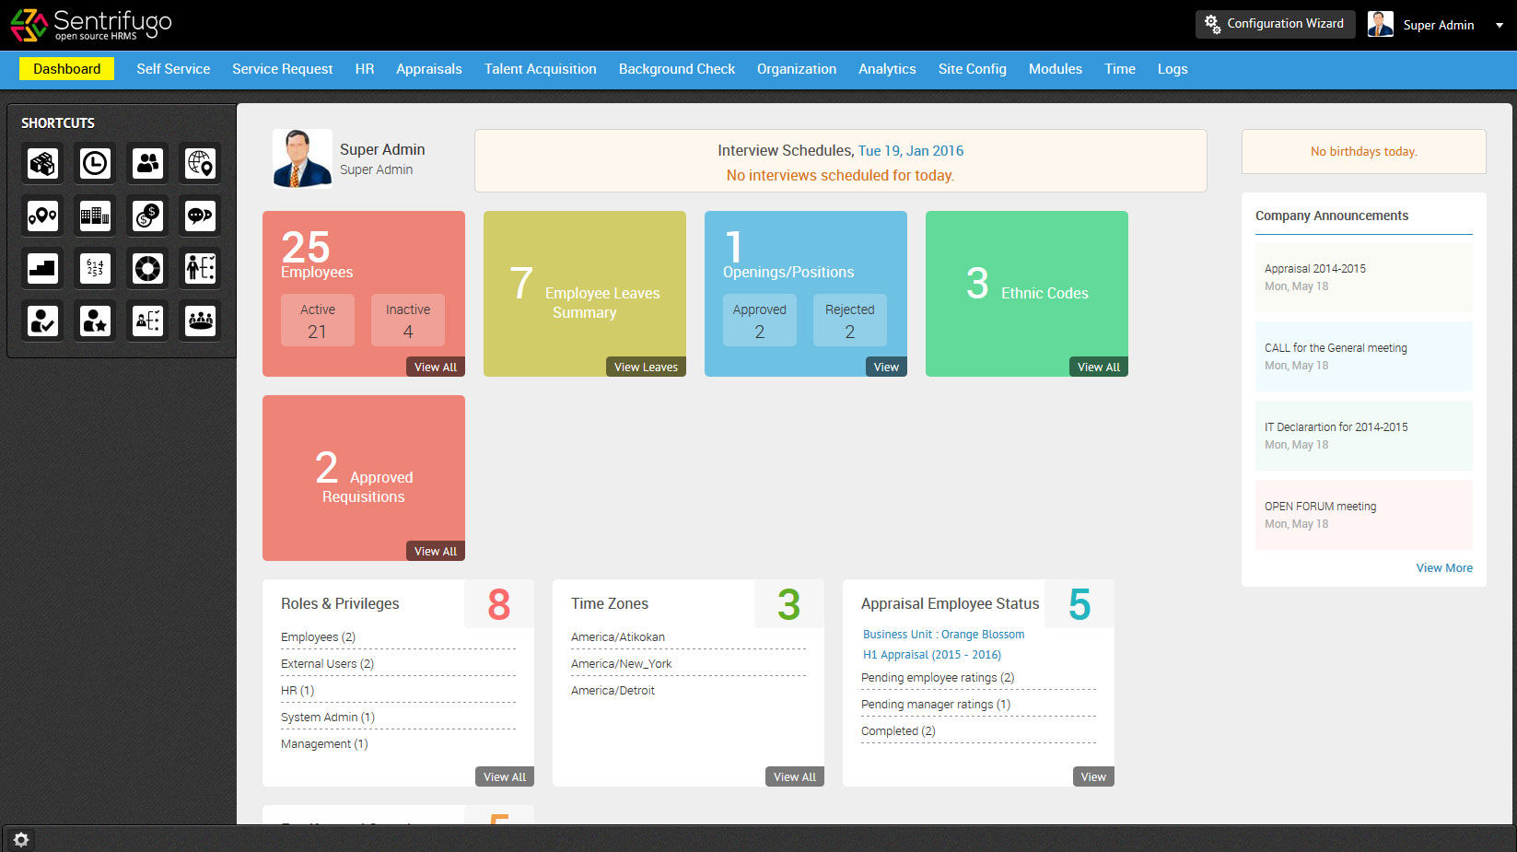Click the Super Admin profile photo on dashboard

pos(302,159)
